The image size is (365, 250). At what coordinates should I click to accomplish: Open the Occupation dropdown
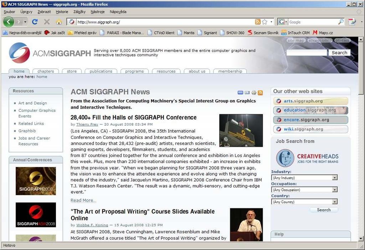pos(304,190)
